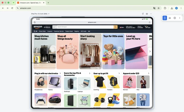This screenshot has height=112, width=184.
Task: Open Gift Cards nav link
Action: (x=83, y=31)
